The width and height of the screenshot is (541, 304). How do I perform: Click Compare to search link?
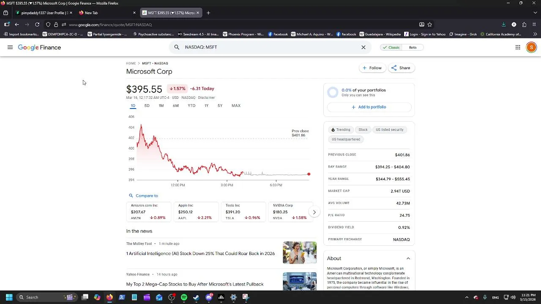point(143,195)
